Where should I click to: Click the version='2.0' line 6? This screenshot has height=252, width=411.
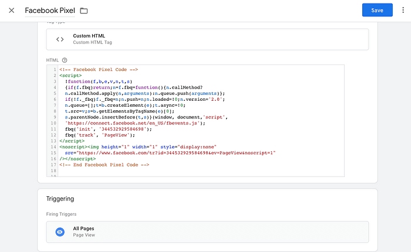(145, 100)
